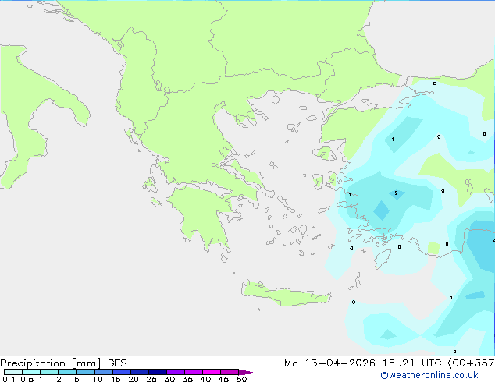Click the "25" legend label
Viewport: 495px width, 382px height.
[x=151, y=379]
